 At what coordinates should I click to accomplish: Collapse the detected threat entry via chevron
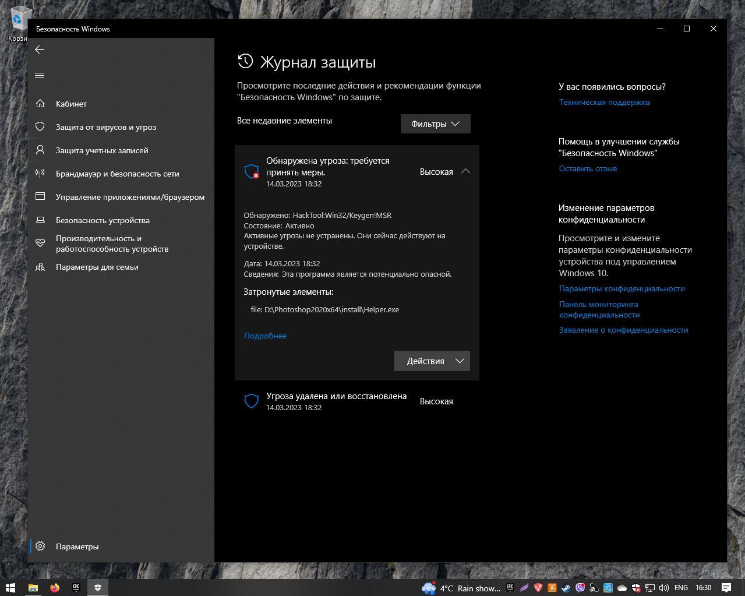pyautogui.click(x=465, y=171)
